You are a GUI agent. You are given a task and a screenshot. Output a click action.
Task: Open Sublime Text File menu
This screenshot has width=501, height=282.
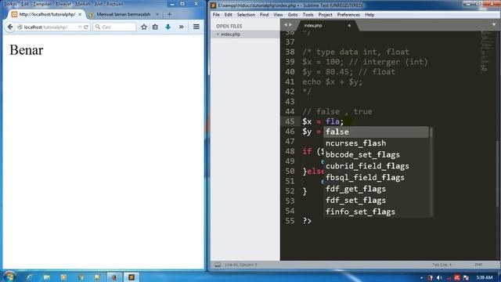pos(216,15)
